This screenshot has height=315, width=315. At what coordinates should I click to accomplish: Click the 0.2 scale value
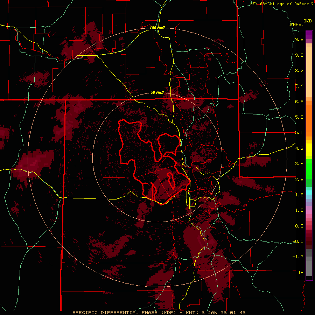pos(299,226)
